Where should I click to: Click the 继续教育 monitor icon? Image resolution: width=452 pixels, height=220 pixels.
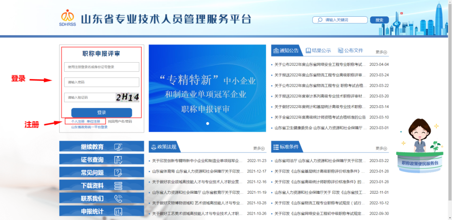pyautogui.click(x=118, y=147)
